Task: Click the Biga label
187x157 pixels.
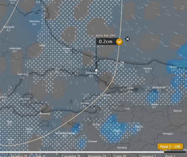Action: [x=10, y=121]
